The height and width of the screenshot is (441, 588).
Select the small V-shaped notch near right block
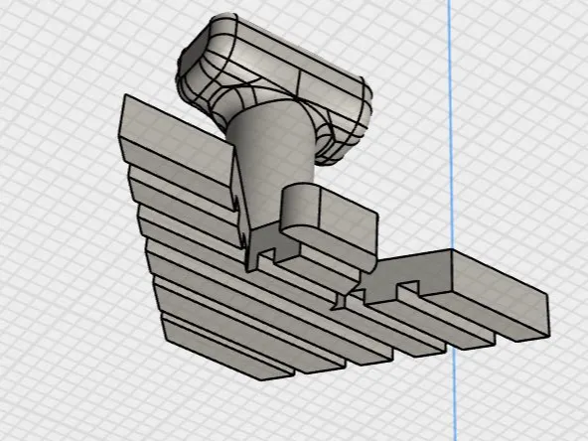tap(341, 301)
